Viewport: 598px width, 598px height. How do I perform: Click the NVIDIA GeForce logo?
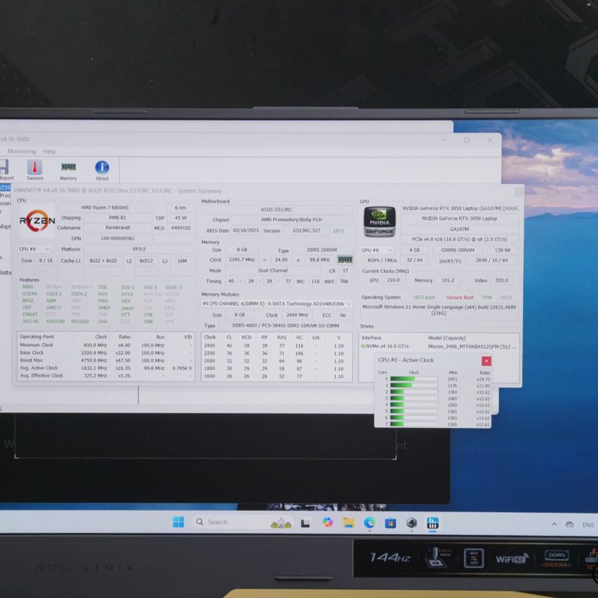pos(379,221)
